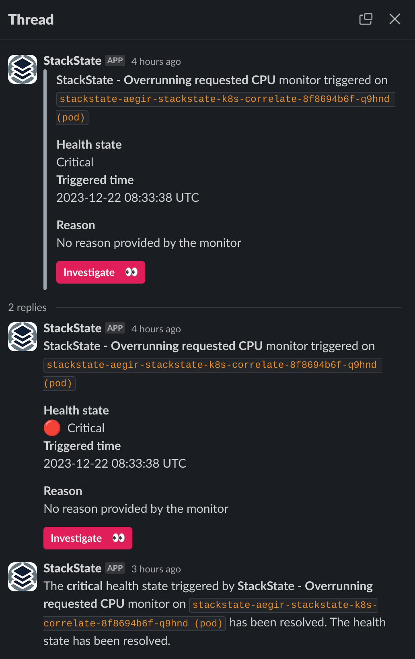415x659 pixels.
Task: Click the StackState sender name
Action: pos(72,60)
